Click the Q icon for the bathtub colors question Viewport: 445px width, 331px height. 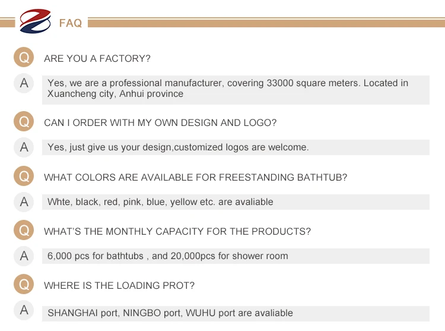[x=24, y=176]
